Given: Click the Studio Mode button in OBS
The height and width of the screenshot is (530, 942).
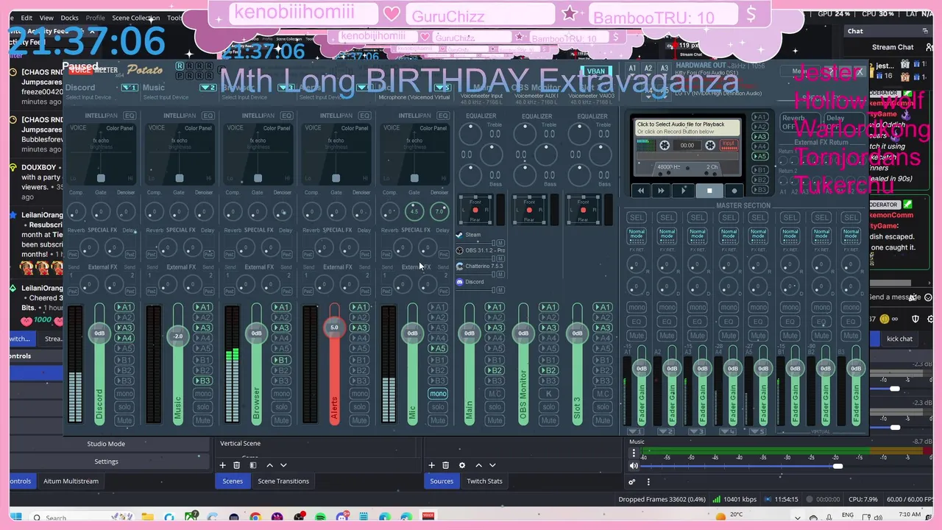Looking at the screenshot, I should tap(106, 444).
